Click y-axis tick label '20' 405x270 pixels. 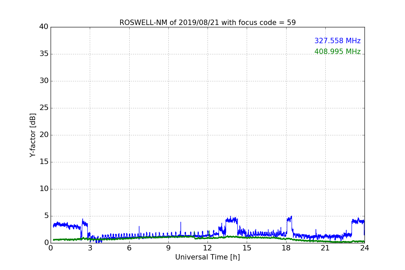44,135
